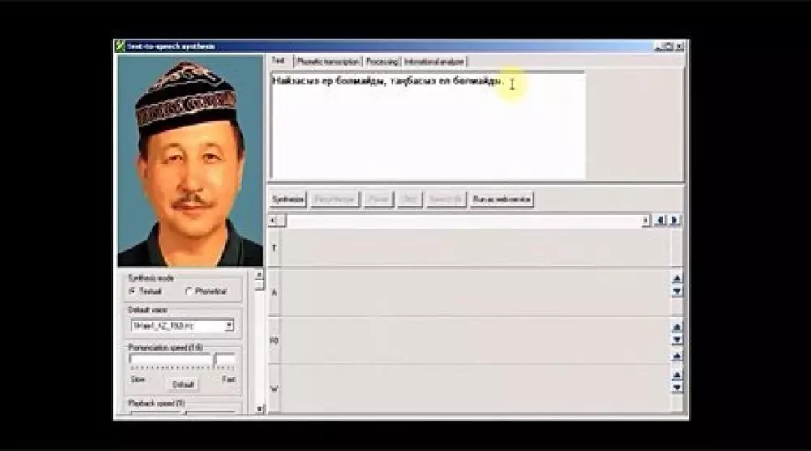Select the Phonetical synthesis mode radio button
The width and height of the screenshot is (811, 451).
pyautogui.click(x=189, y=291)
